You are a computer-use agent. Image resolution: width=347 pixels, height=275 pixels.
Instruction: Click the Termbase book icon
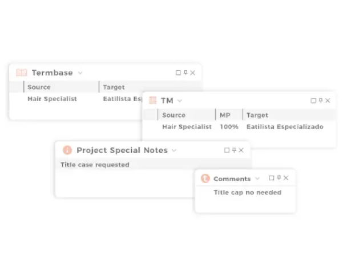22,73
